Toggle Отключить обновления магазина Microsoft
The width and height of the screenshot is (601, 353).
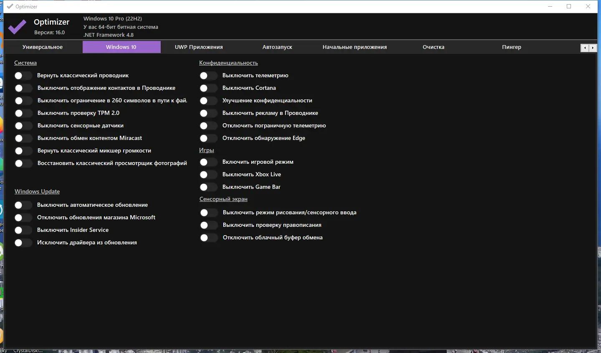point(23,218)
